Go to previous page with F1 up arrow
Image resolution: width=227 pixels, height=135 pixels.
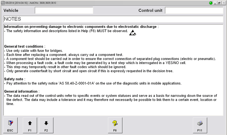click(30, 125)
